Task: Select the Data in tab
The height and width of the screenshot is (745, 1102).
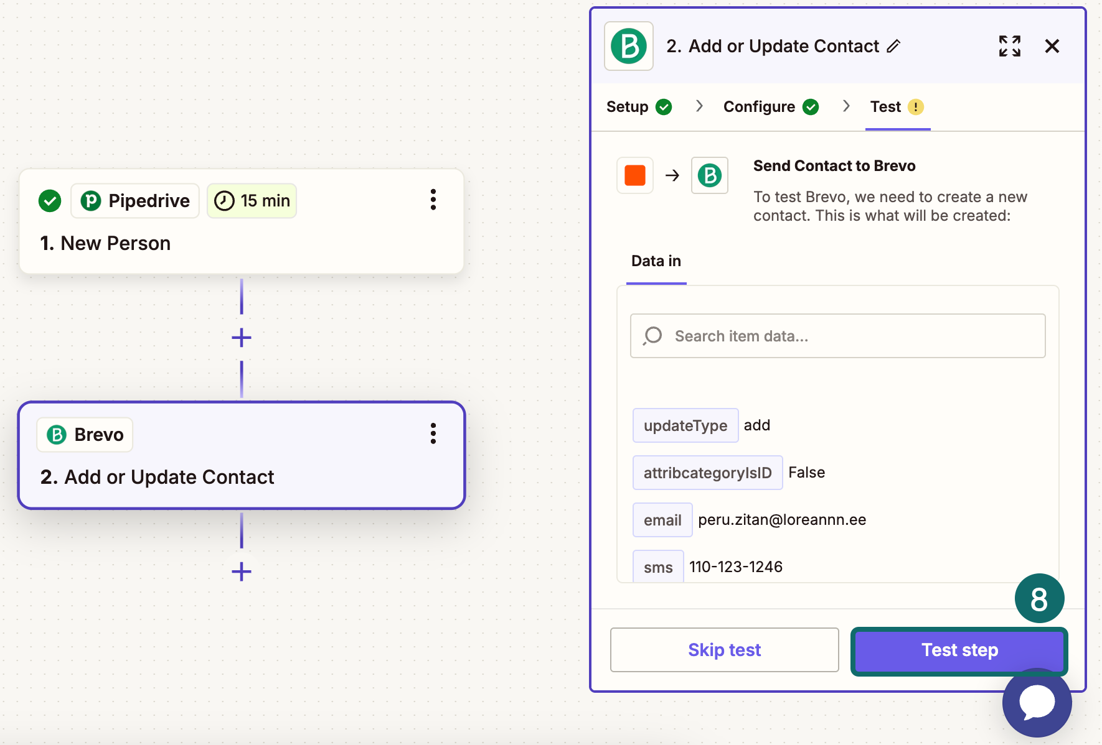Action: point(656,261)
